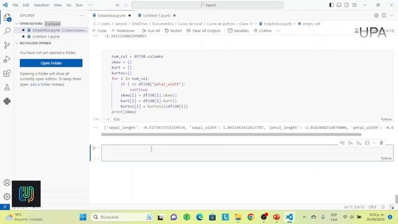Toggle secondary side bar layout icon

coord(346,5)
